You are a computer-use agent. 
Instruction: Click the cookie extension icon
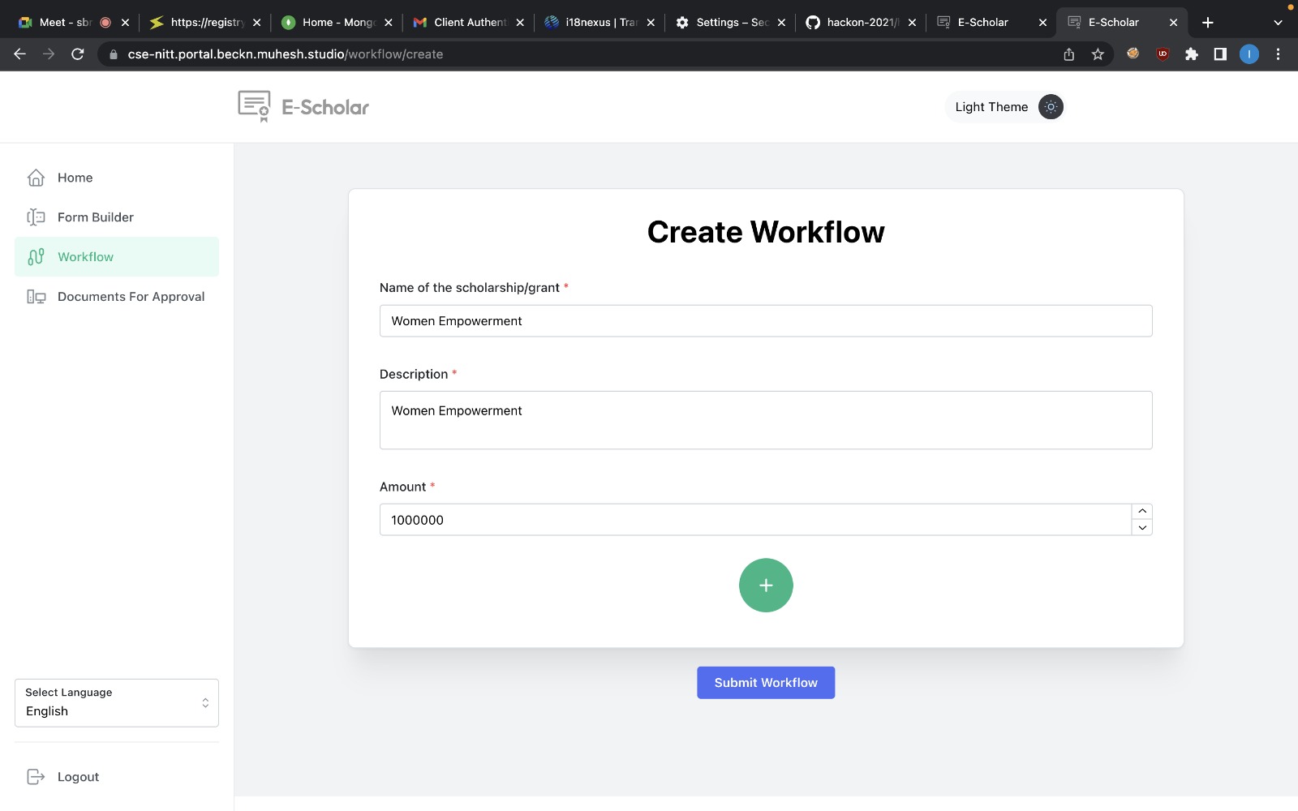1133,54
